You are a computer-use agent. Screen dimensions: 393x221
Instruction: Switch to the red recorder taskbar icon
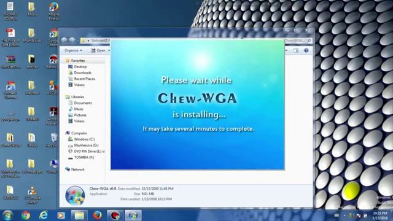(115, 215)
